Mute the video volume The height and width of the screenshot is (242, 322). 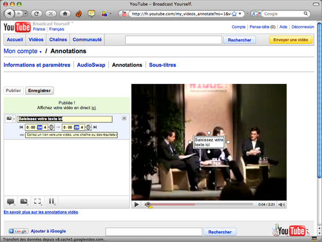pyautogui.click(x=282, y=205)
